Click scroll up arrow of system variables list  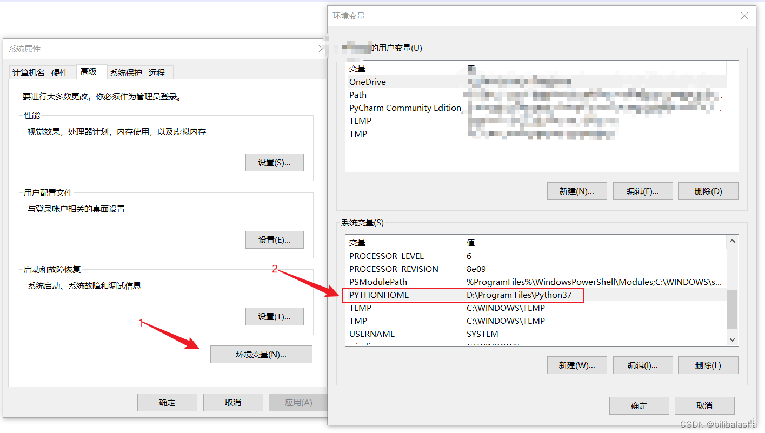[x=732, y=241]
